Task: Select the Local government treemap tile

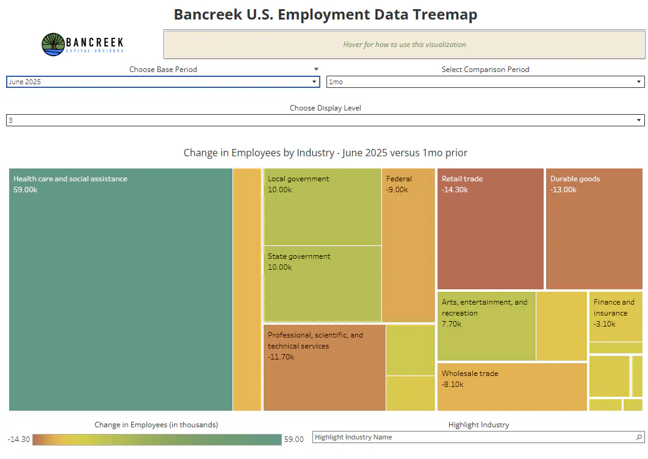Action: [x=322, y=207]
